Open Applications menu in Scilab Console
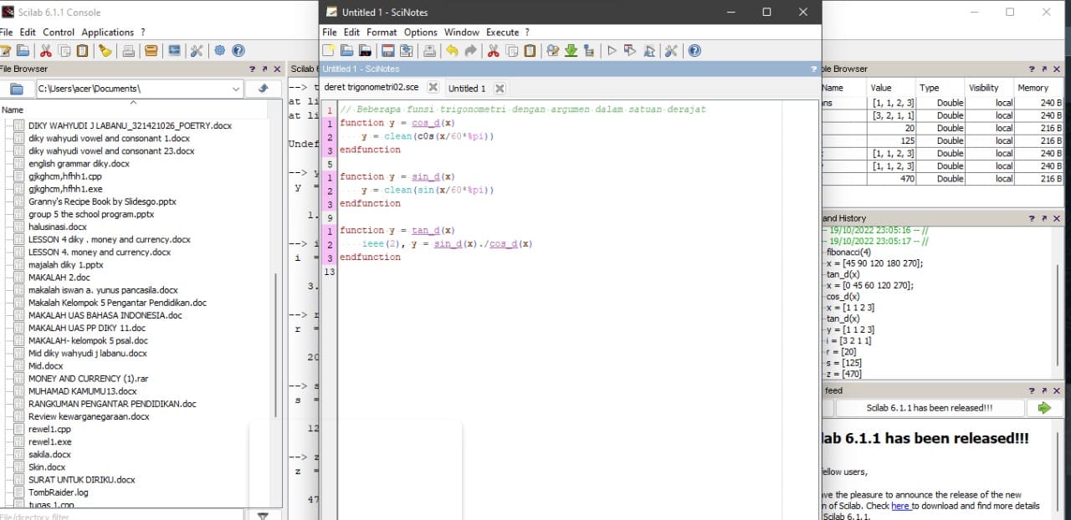Image resolution: width=1071 pixels, height=520 pixels. tap(108, 32)
